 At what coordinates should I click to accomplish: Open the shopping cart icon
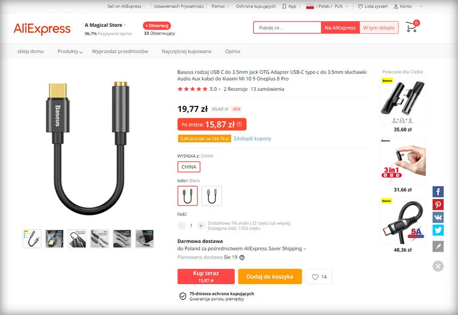click(412, 26)
